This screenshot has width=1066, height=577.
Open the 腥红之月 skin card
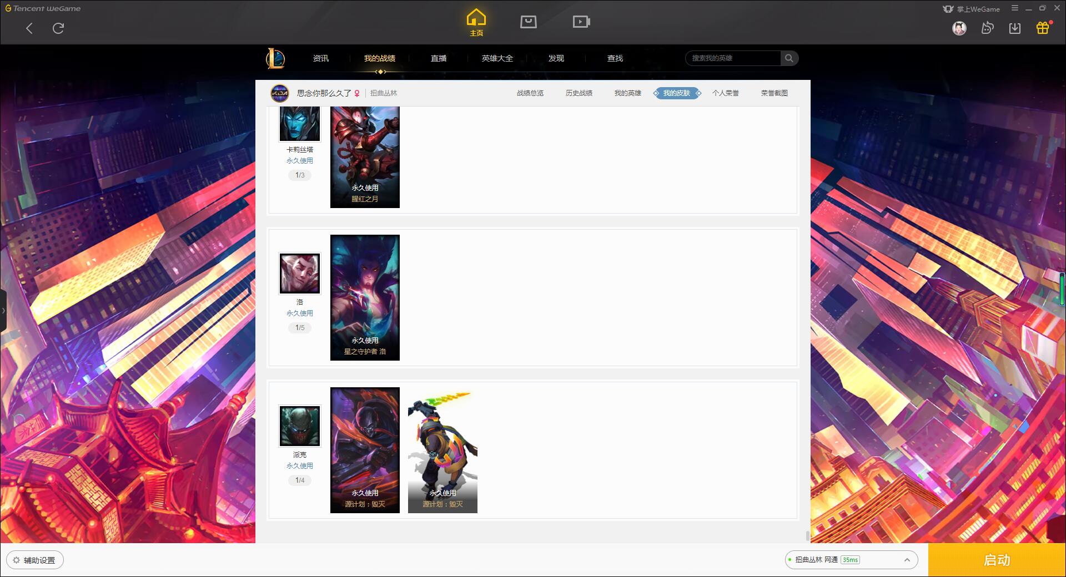tap(365, 157)
